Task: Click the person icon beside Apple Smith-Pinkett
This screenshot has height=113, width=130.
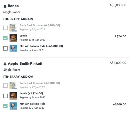Action: coord(5,64)
